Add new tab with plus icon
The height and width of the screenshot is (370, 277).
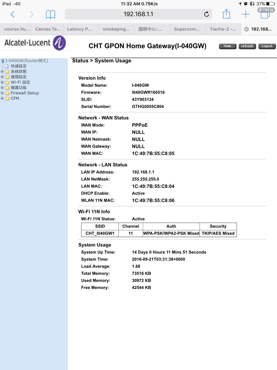[x=246, y=14]
